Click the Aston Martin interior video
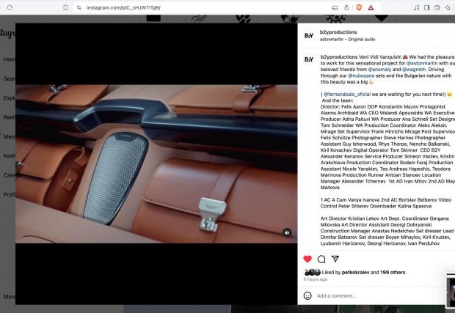 pyautogui.click(x=156, y=163)
